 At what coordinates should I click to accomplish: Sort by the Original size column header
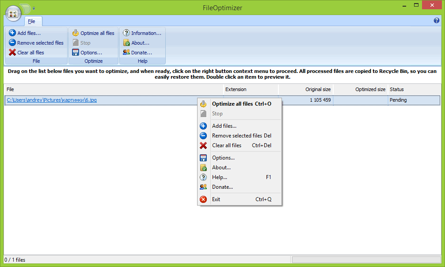(305, 89)
